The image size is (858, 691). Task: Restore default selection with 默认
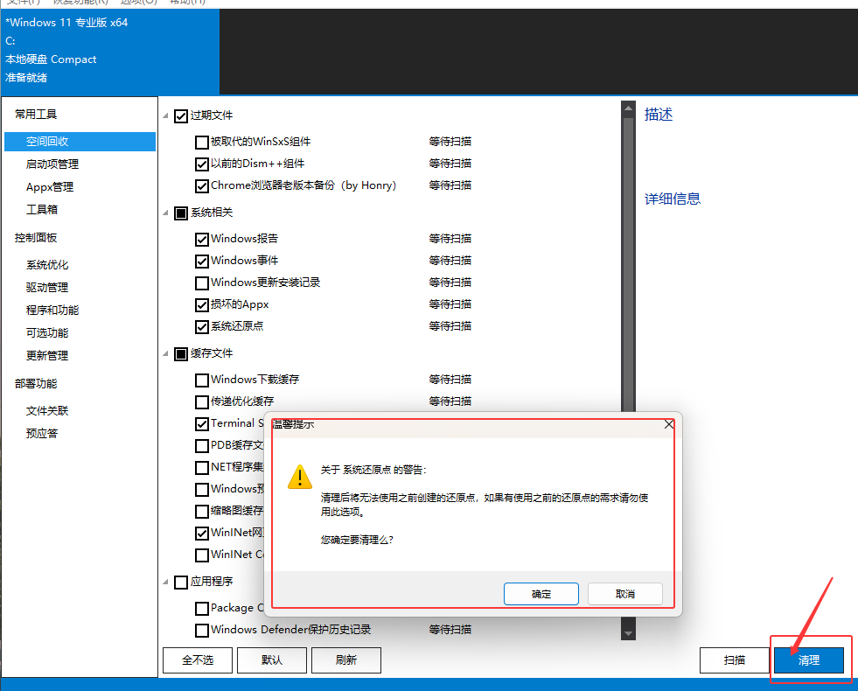(272, 660)
